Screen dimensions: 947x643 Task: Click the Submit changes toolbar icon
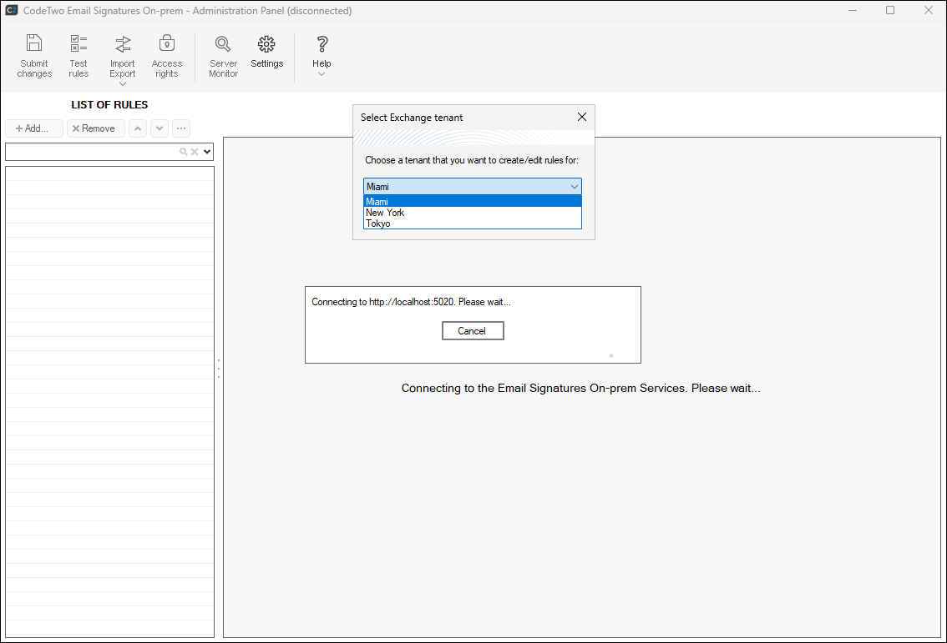pyautogui.click(x=34, y=56)
